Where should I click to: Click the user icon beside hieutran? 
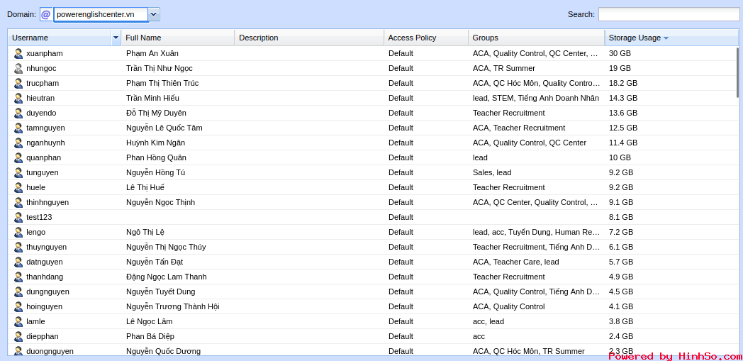point(18,98)
